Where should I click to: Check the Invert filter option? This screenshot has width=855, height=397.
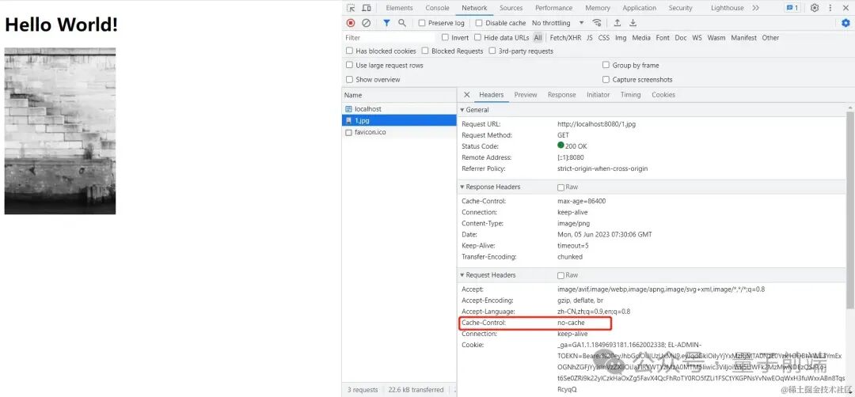445,38
